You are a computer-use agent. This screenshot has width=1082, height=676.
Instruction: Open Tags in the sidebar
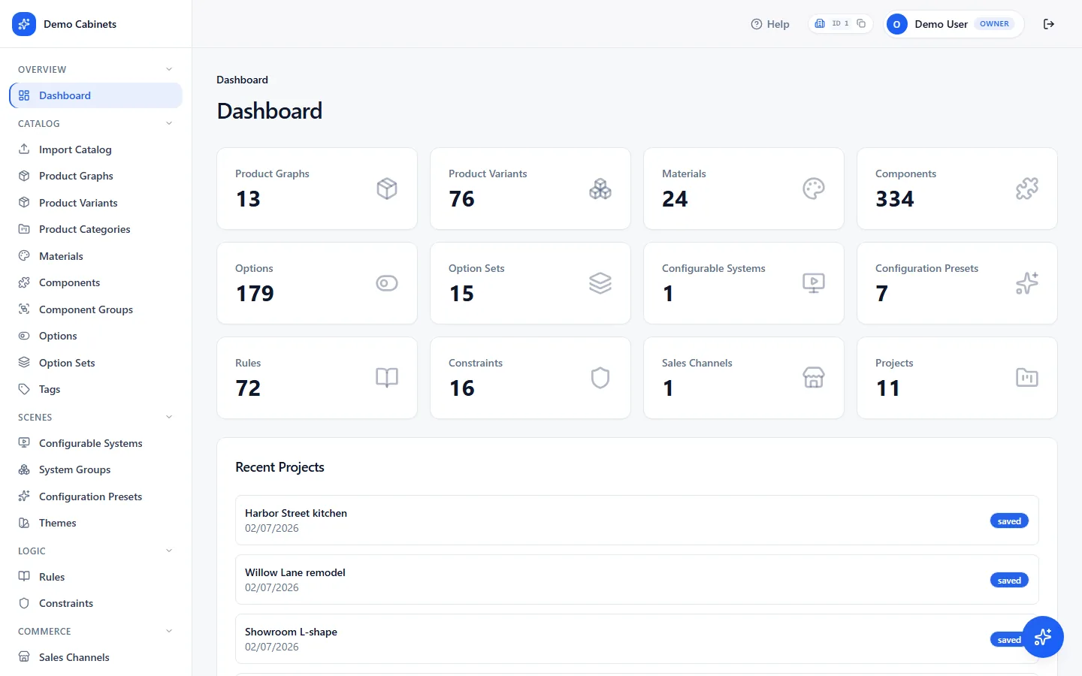[95, 389]
